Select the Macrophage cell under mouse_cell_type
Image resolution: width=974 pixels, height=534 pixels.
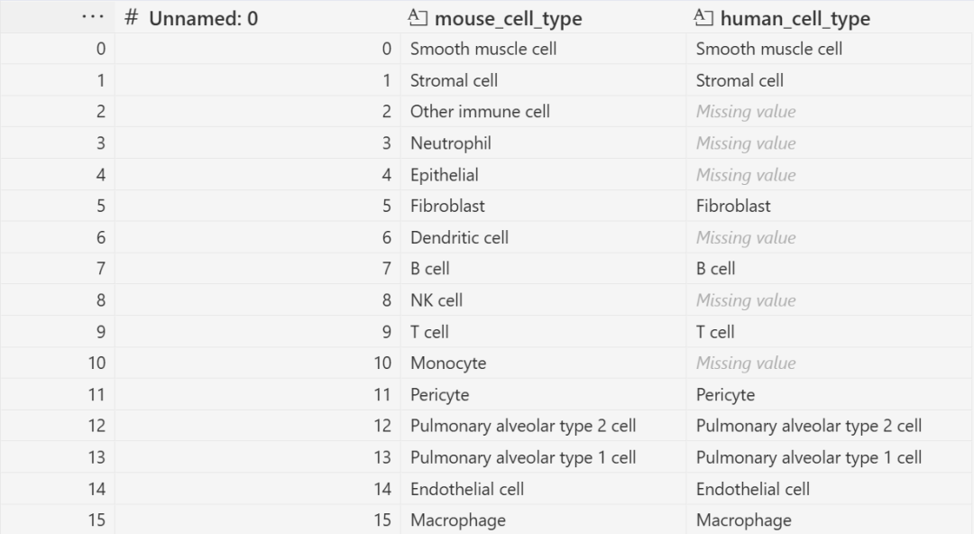pyautogui.click(x=458, y=520)
